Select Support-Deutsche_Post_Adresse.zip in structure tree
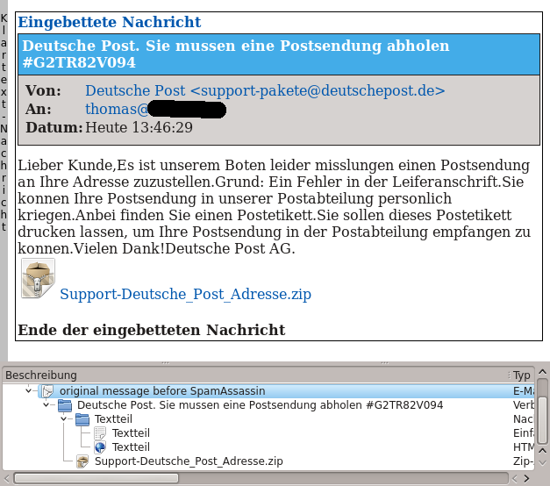 pyautogui.click(x=189, y=461)
